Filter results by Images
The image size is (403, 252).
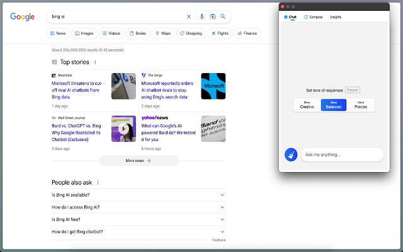click(84, 33)
